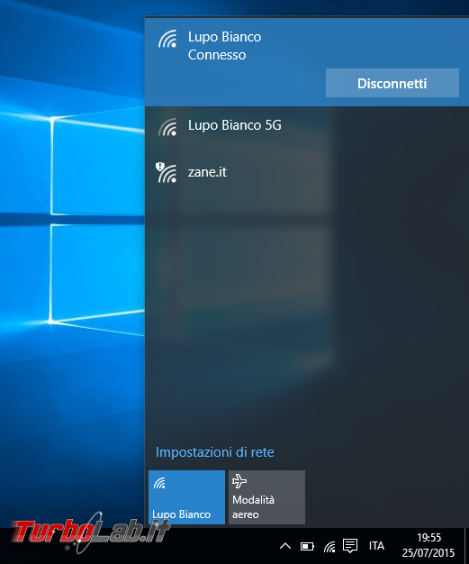Screen dimensions: 469x564
Task: Click the battery icon in the taskbar
Action: pyautogui.click(x=307, y=547)
